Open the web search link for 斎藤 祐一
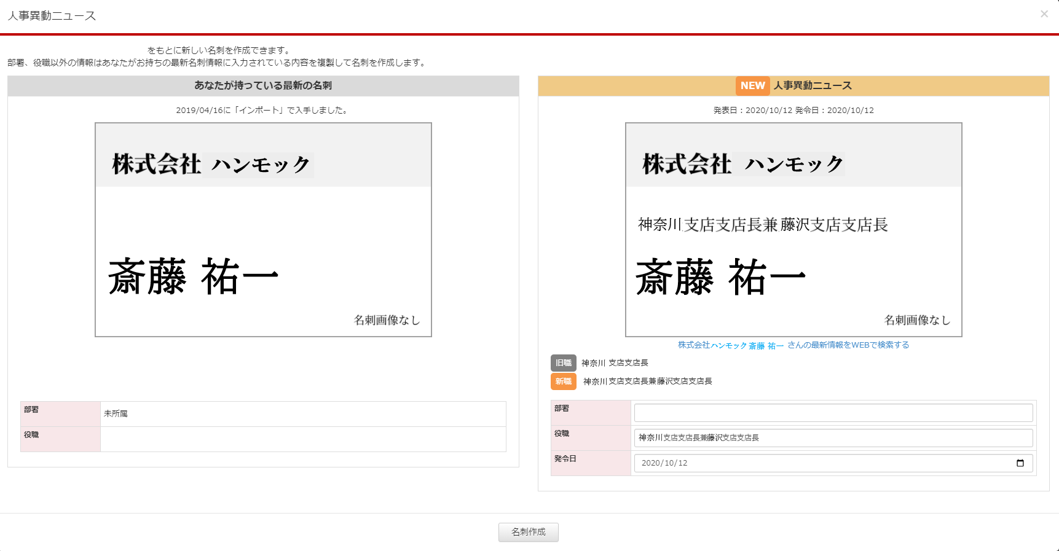Image resolution: width=1059 pixels, height=551 pixels. [x=793, y=345]
